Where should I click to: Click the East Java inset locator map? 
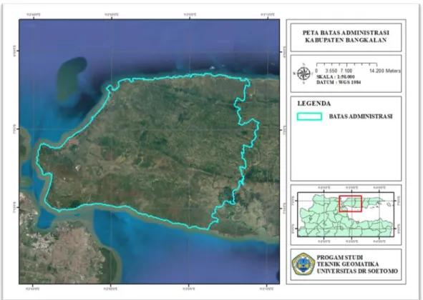[x=346, y=214]
